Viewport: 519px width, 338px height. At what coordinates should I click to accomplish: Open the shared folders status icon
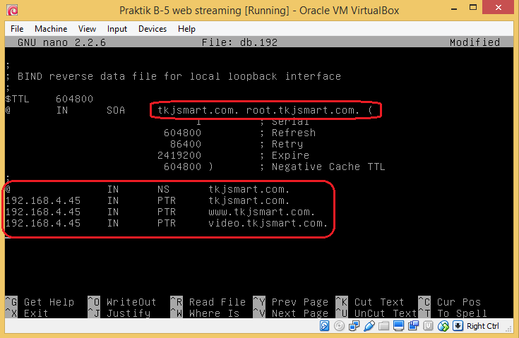pos(383,326)
